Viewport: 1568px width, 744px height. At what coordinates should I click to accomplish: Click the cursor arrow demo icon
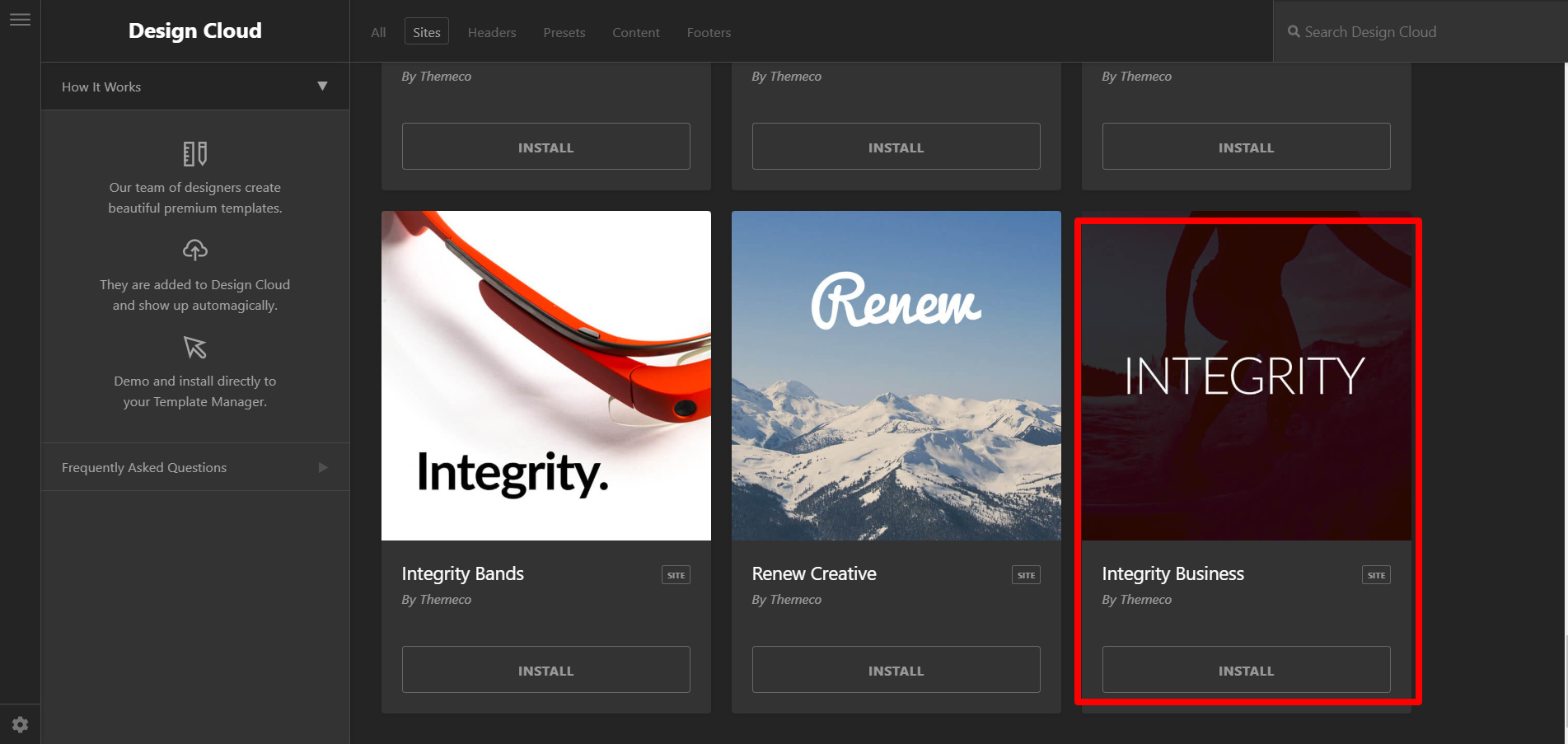(x=195, y=347)
